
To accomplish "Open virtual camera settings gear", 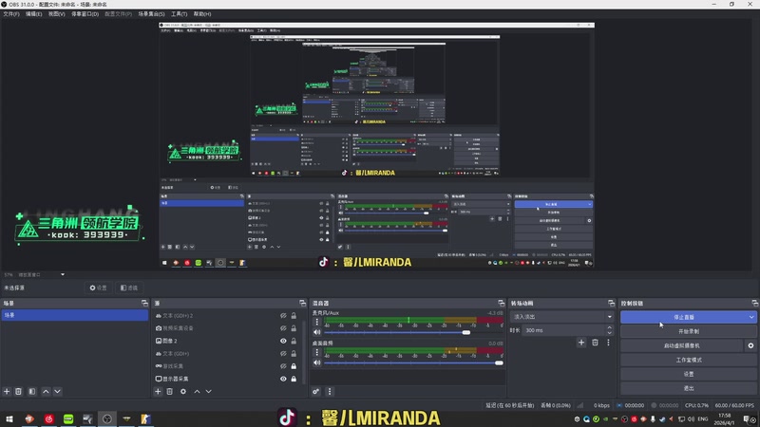I will tap(750, 345).
